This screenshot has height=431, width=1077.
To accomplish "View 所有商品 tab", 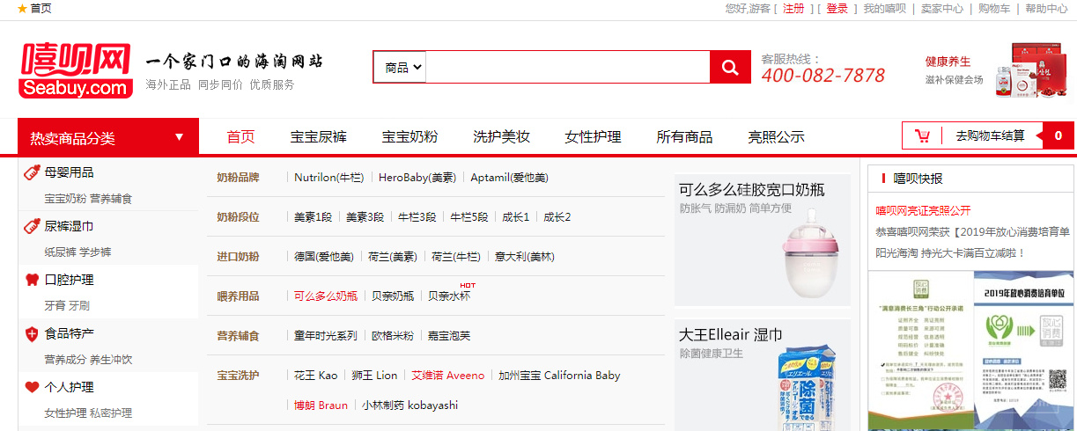I will point(684,136).
